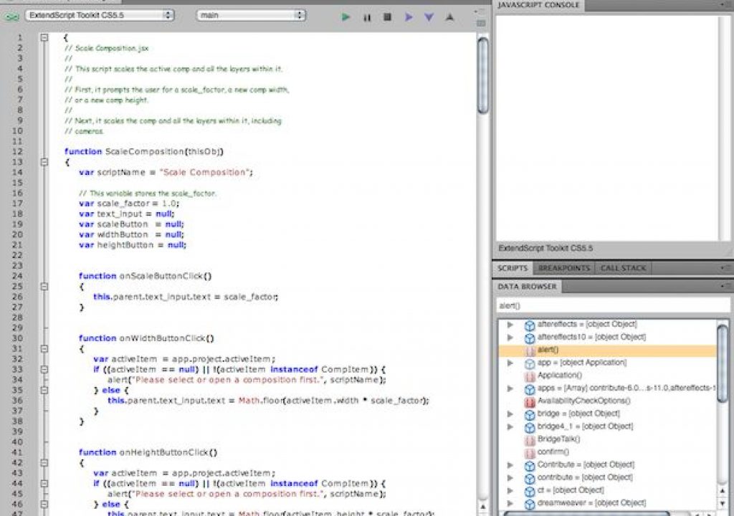Open the main engine dropdown
The height and width of the screenshot is (516, 734).
(251, 15)
